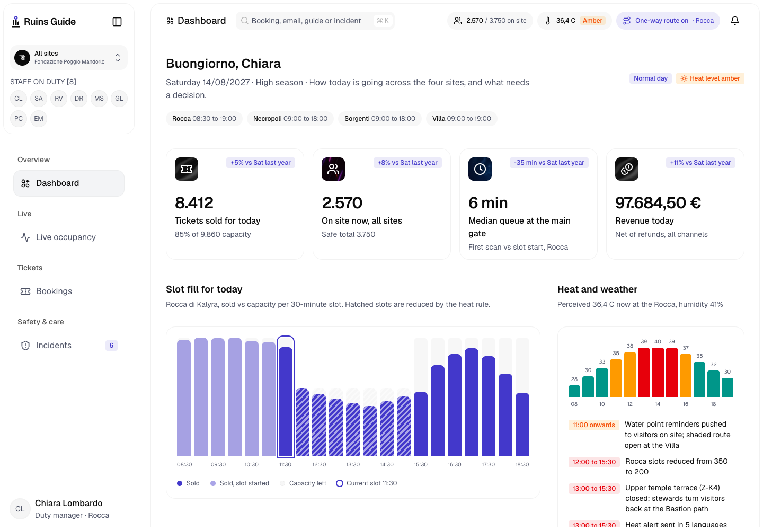Focus the booking search field
763x530 pixels.
click(x=315, y=21)
